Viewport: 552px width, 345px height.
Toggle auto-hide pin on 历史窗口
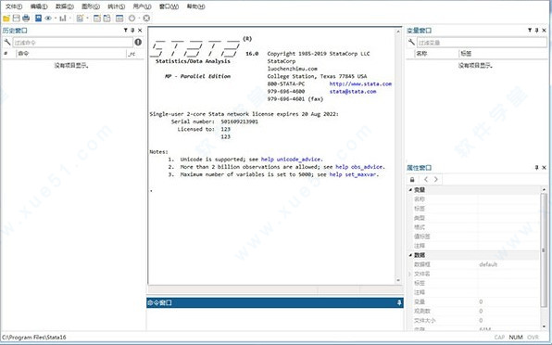(132, 31)
